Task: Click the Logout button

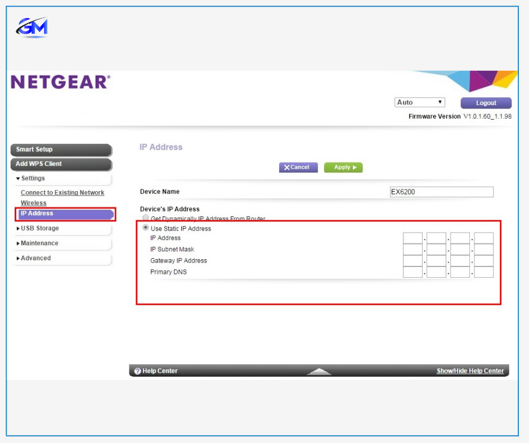Action: (x=486, y=103)
